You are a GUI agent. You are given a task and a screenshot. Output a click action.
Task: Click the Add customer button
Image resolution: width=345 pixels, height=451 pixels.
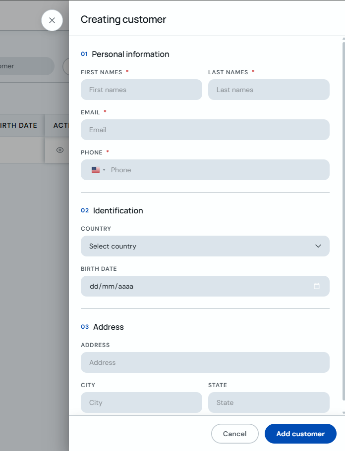click(x=300, y=434)
